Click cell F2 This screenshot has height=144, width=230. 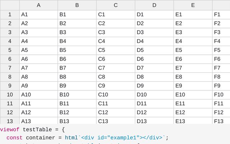221,23
